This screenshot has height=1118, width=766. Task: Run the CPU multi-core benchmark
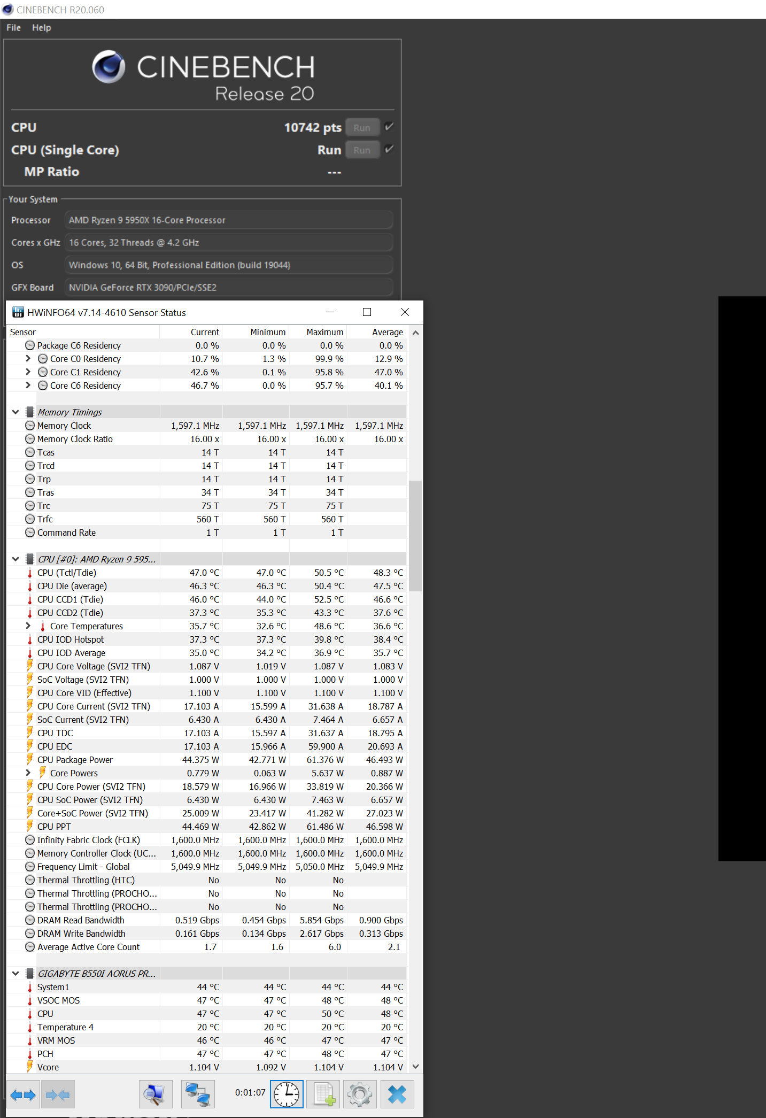tap(362, 128)
